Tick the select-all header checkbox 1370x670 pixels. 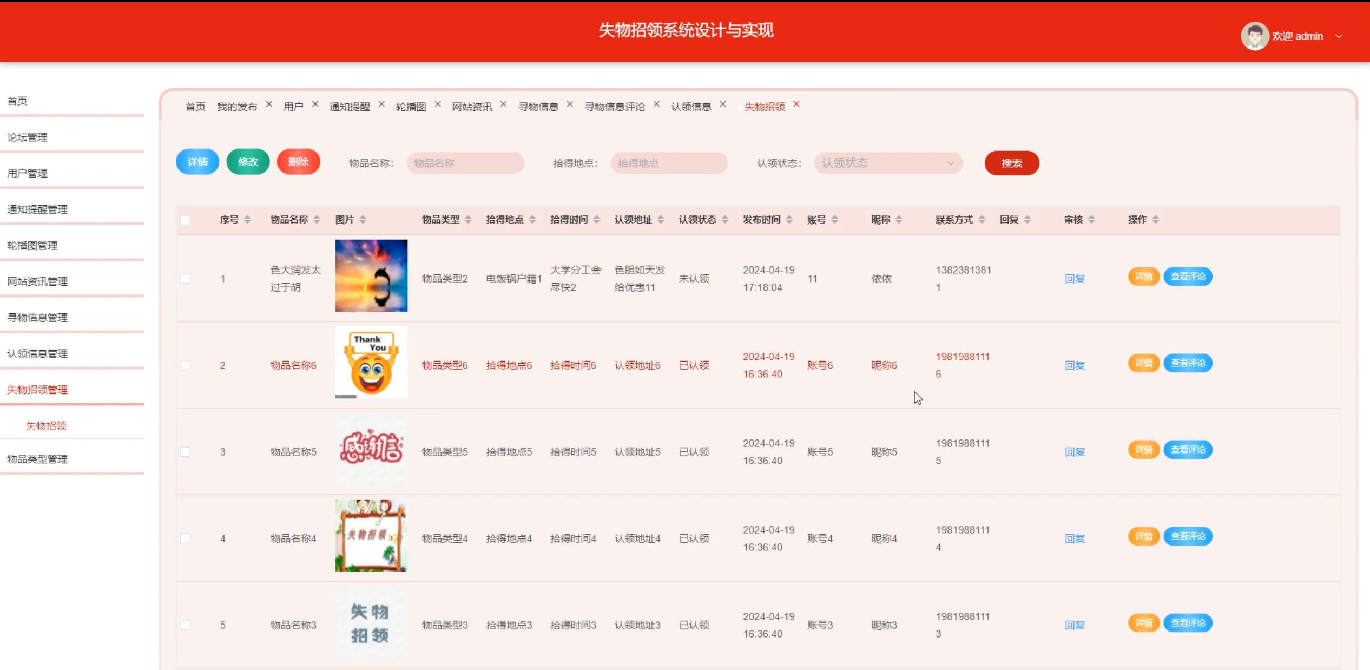pos(186,220)
